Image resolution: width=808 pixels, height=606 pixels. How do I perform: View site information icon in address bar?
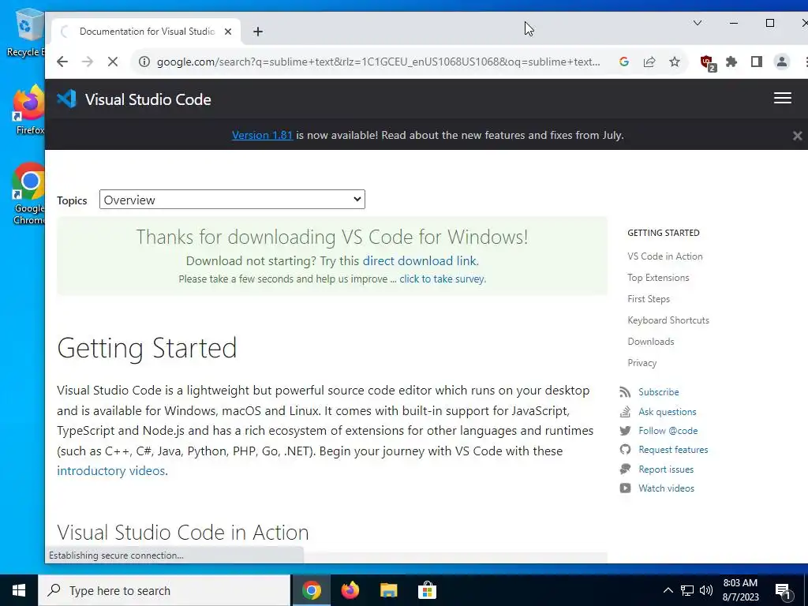(145, 62)
